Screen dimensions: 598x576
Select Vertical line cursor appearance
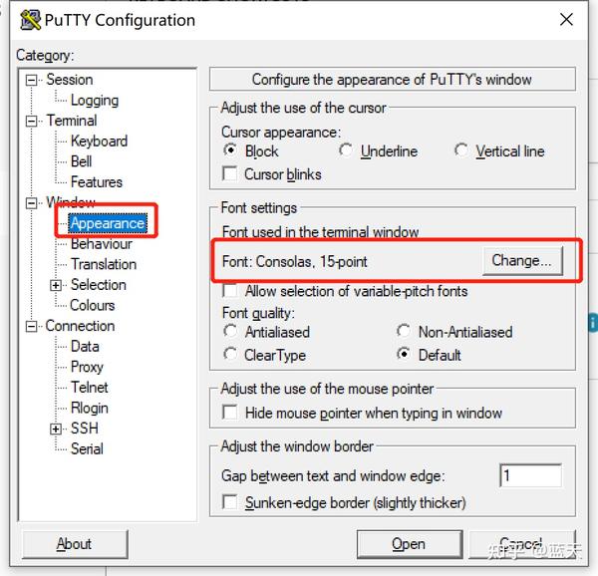(x=461, y=150)
